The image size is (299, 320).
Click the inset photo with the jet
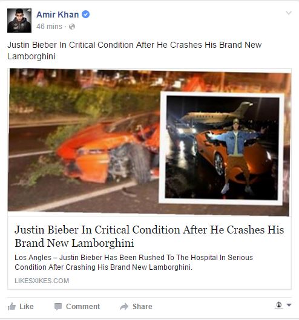222,148
